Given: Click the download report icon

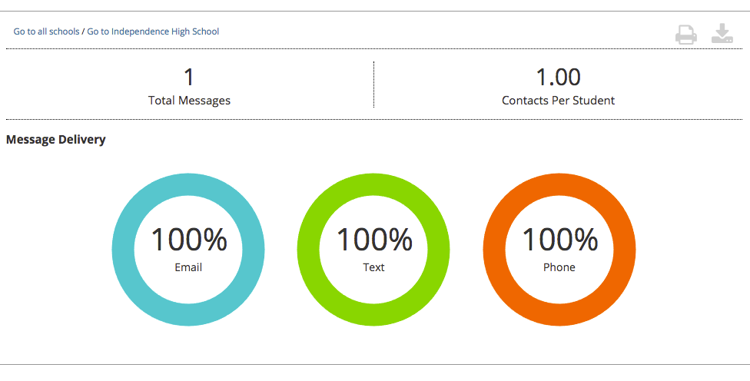Looking at the screenshot, I should click(x=722, y=34).
